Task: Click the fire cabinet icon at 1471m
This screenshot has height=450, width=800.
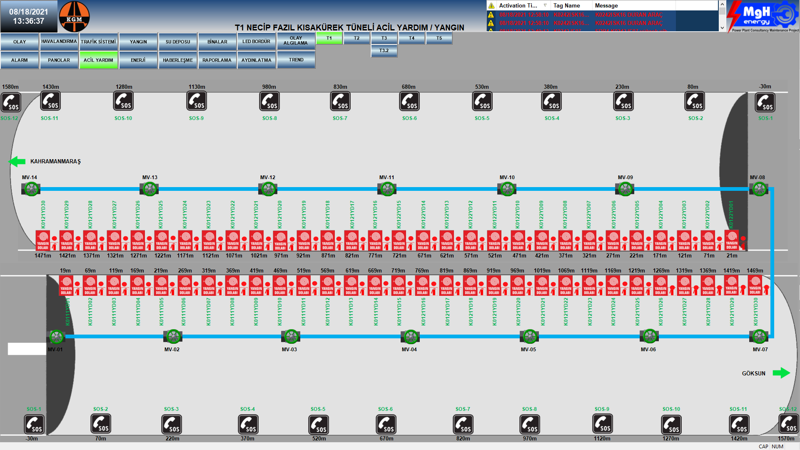Action: click(x=42, y=240)
